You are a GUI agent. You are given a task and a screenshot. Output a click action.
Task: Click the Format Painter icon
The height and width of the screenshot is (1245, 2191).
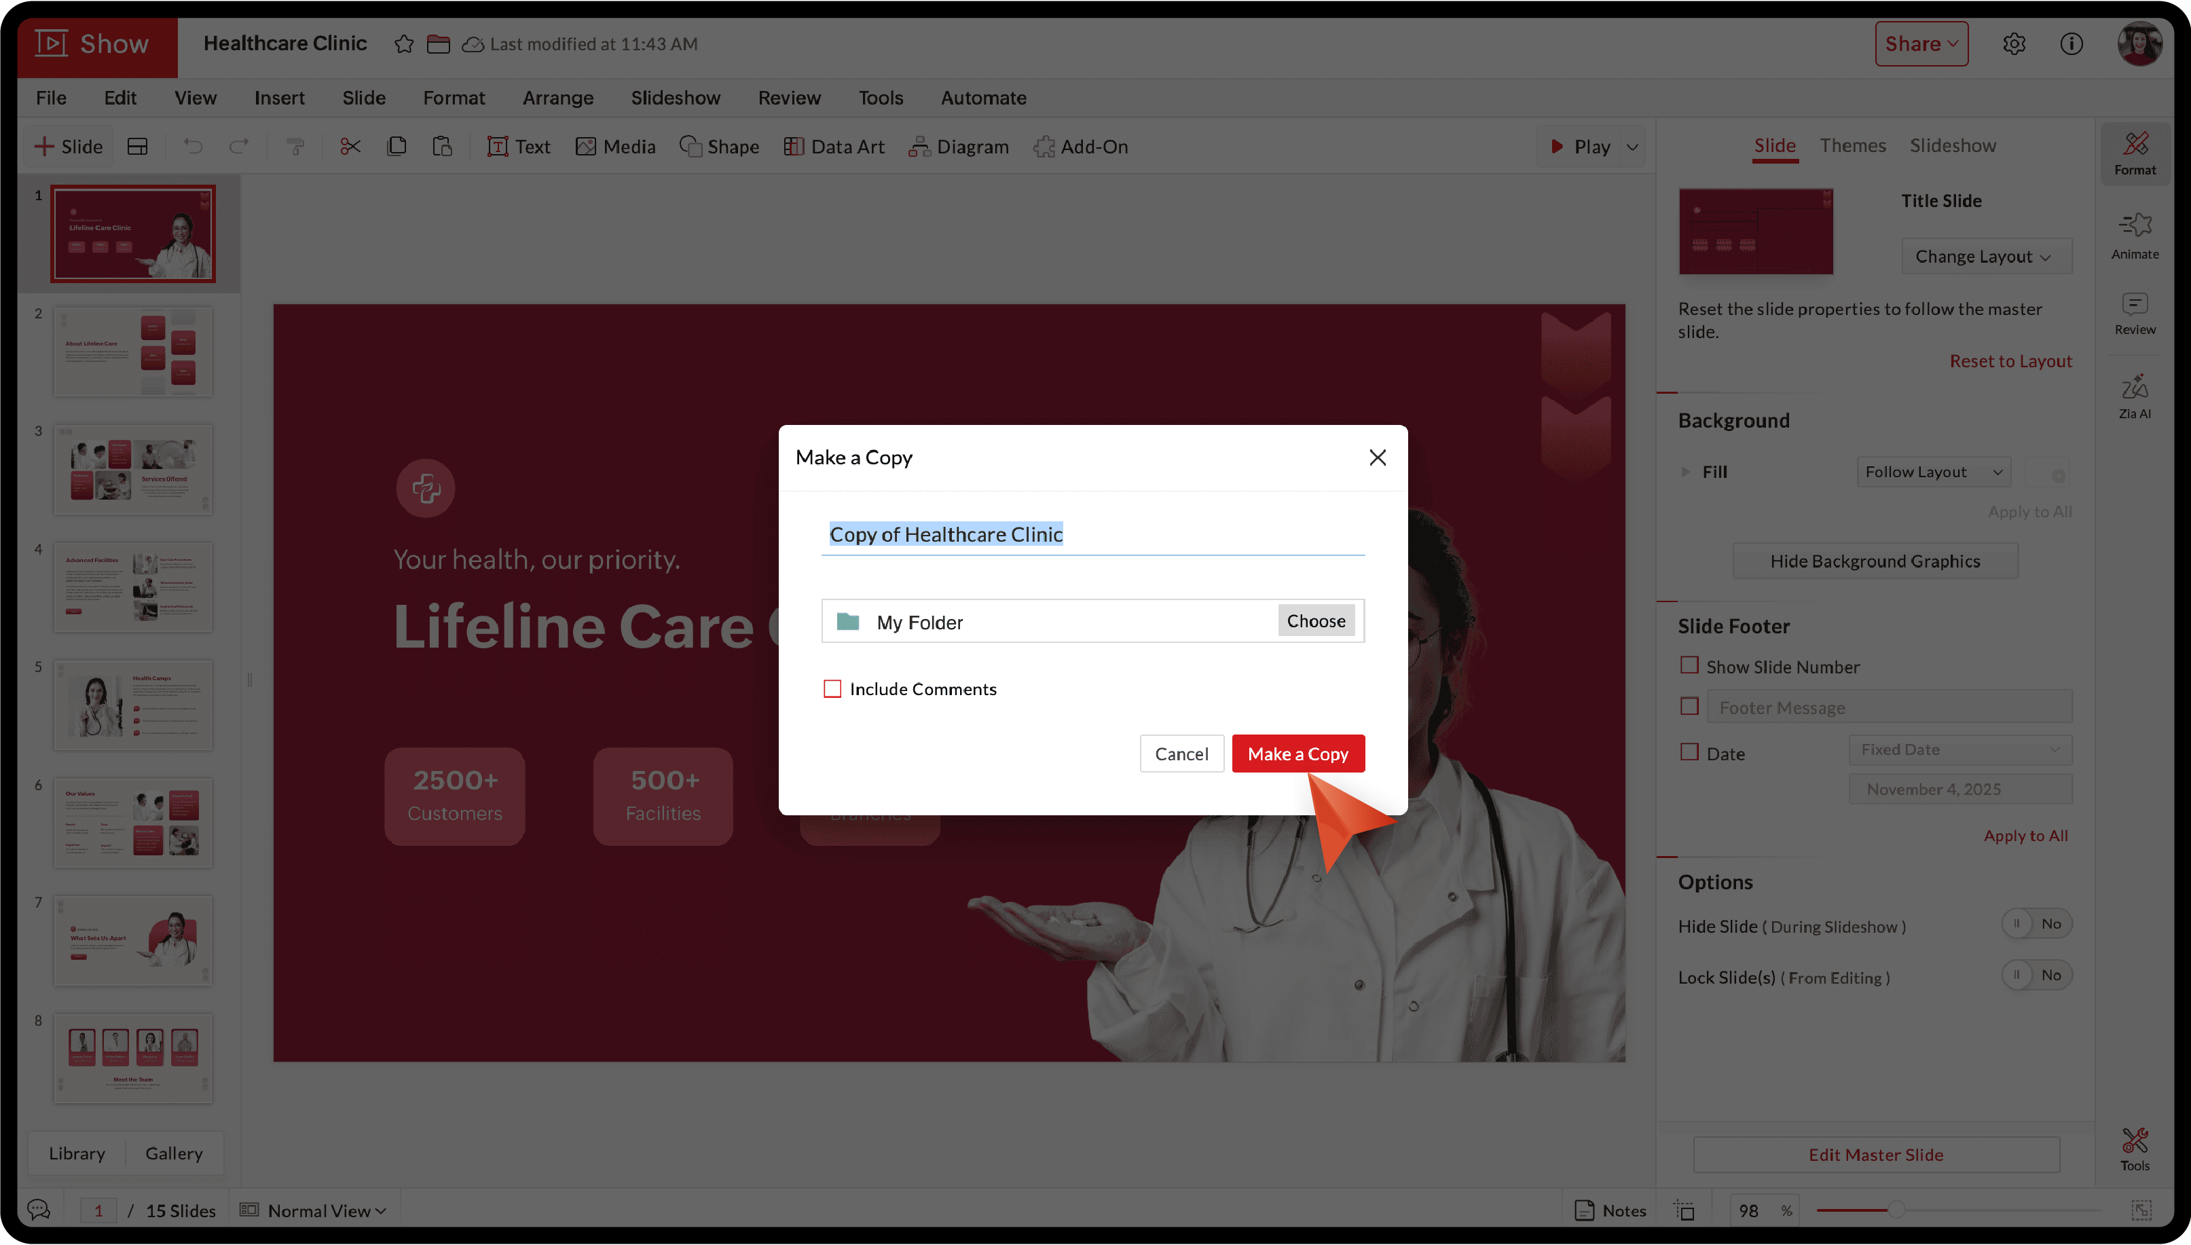[x=295, y=146]
